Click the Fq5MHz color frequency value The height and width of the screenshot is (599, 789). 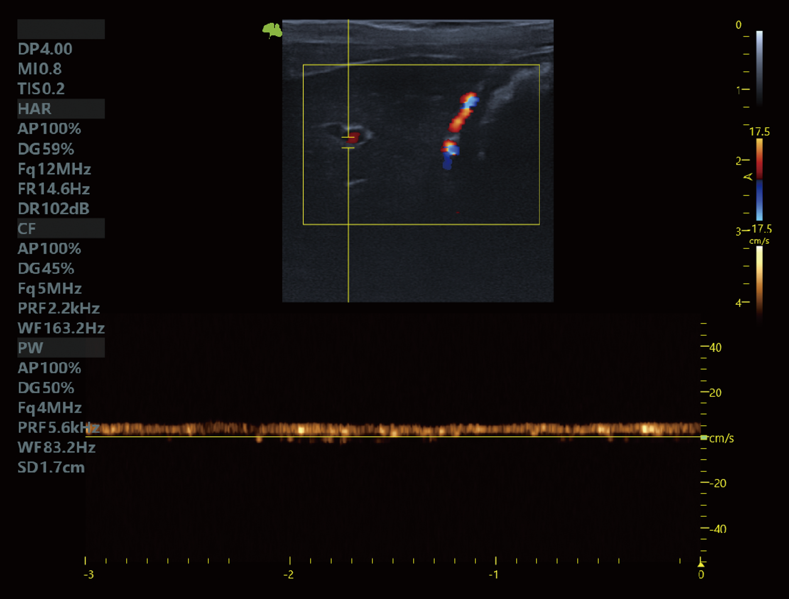pos(49,288)
